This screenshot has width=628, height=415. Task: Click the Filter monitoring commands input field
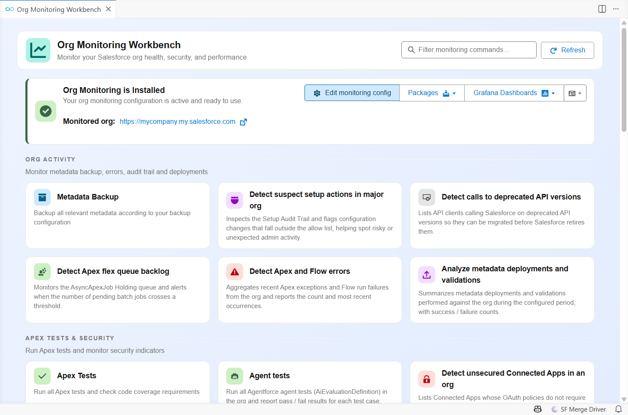pyautogui.click(x=469, y=50)
